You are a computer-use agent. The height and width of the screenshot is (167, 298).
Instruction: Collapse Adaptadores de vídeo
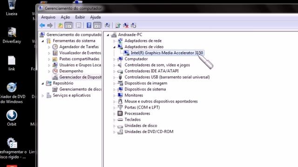(114, 47)
